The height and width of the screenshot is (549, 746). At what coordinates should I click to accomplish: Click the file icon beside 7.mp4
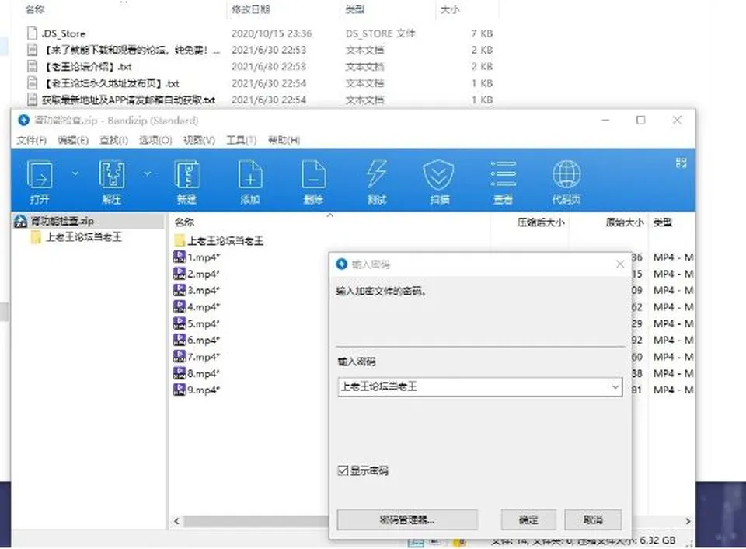[x=180, y=357]
